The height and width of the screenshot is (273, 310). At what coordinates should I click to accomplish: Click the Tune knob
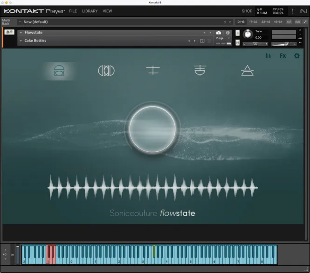coord(248,34)
